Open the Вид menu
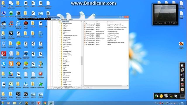 pos(58,20)
